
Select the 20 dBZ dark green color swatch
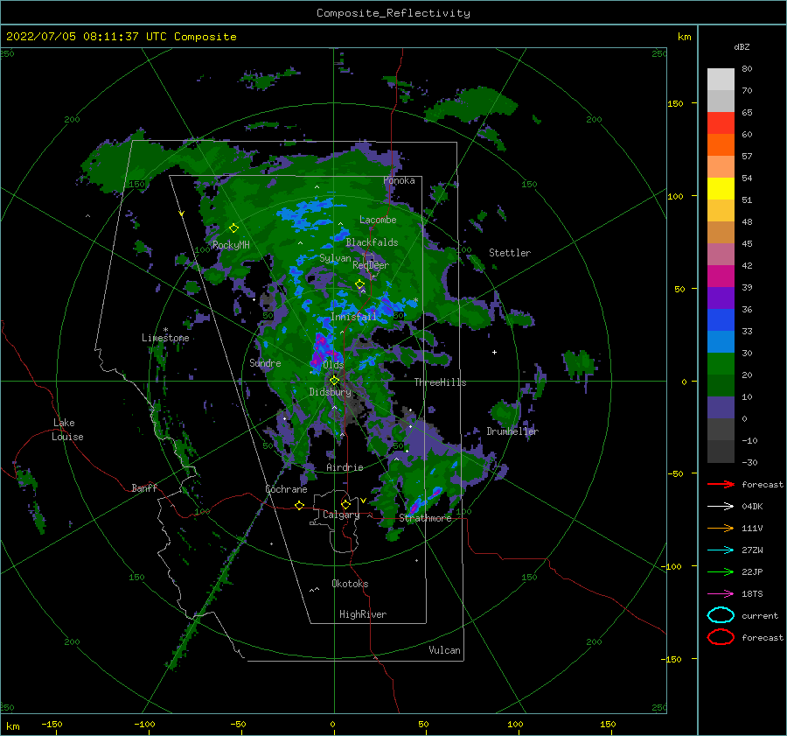pyautogui.click(x=721, y=385)
